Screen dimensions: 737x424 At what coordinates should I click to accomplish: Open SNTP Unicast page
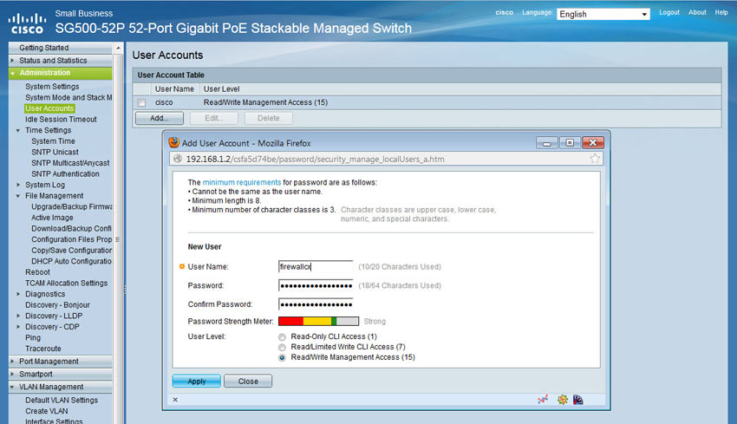(x=55, y=152)
